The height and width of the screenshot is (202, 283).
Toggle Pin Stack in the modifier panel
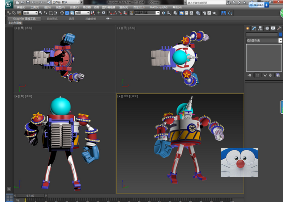click(x=249, y=75)
